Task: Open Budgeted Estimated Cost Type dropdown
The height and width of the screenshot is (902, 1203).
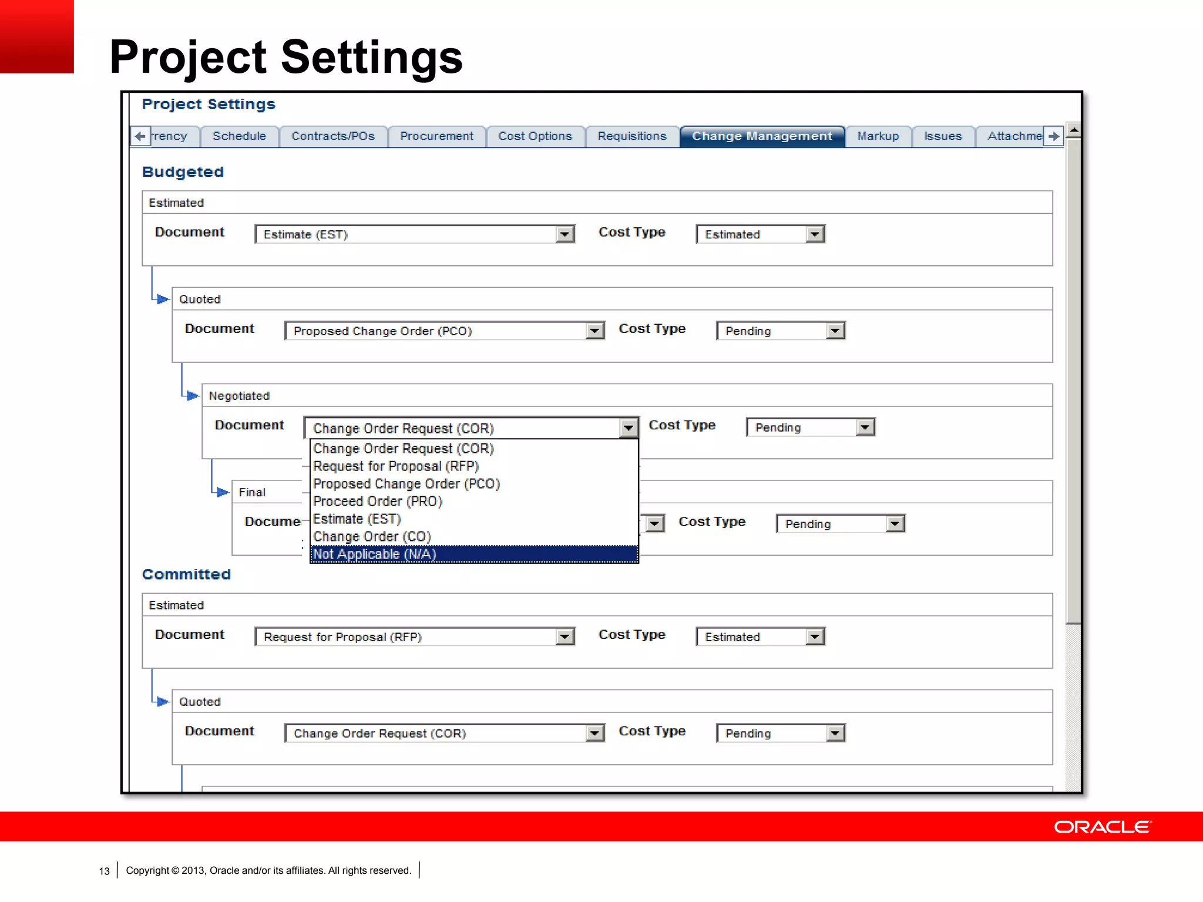Action: (761, 234)
